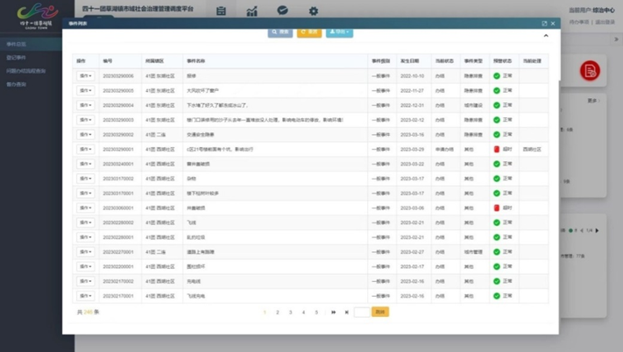The height and width of the screenshot is (352, 623).
Task: Open the settings gear icon in header
Action: pyautogui.click(x=314, y=11)
